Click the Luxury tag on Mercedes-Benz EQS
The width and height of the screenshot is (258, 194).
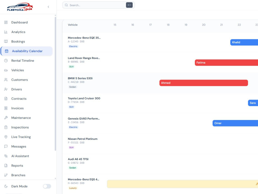73,188
